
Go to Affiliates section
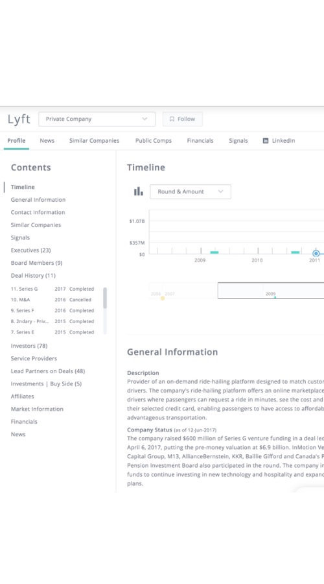pyautogui.click(x=22, y=396)
